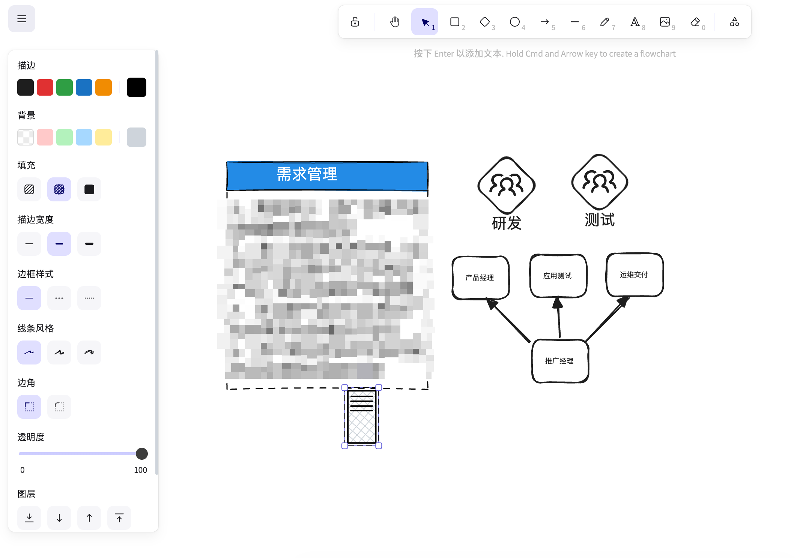Select the Pencil freedraw tool

pos(604,22)
